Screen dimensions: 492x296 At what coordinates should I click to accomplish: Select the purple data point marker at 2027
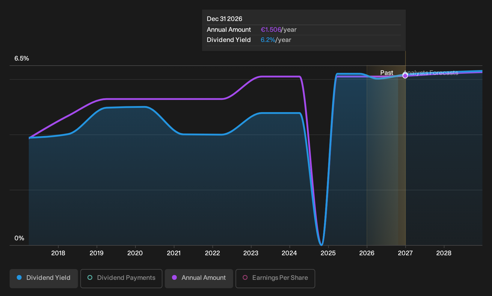tap(405, 76)
